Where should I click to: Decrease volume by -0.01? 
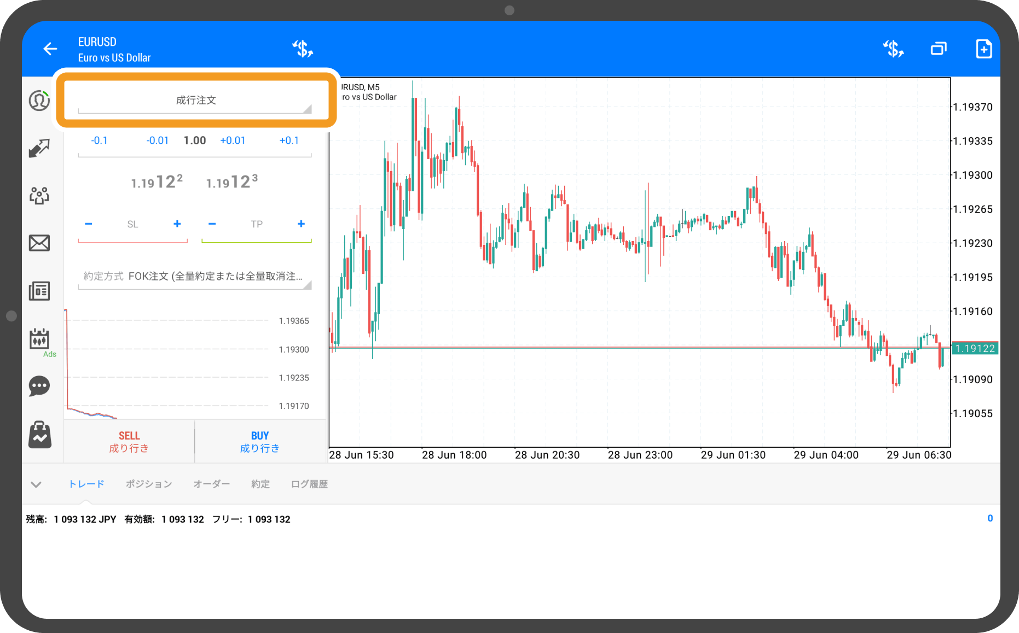click(x=158, y=140)
